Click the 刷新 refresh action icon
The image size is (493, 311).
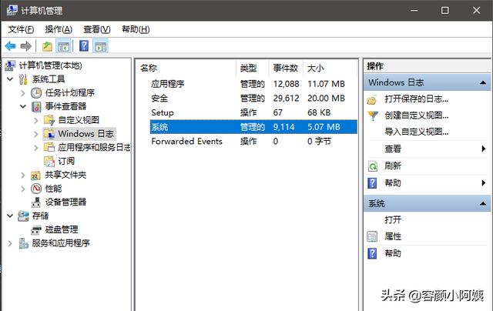(373, 166)
